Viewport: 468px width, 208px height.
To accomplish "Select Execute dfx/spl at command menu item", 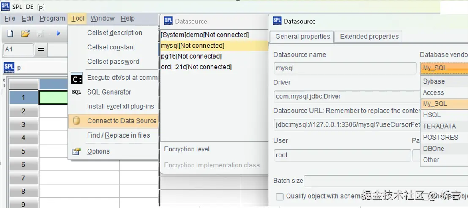I will click(113, 78).
